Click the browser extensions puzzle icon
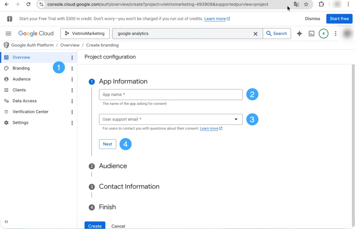 tap(321, 5)
